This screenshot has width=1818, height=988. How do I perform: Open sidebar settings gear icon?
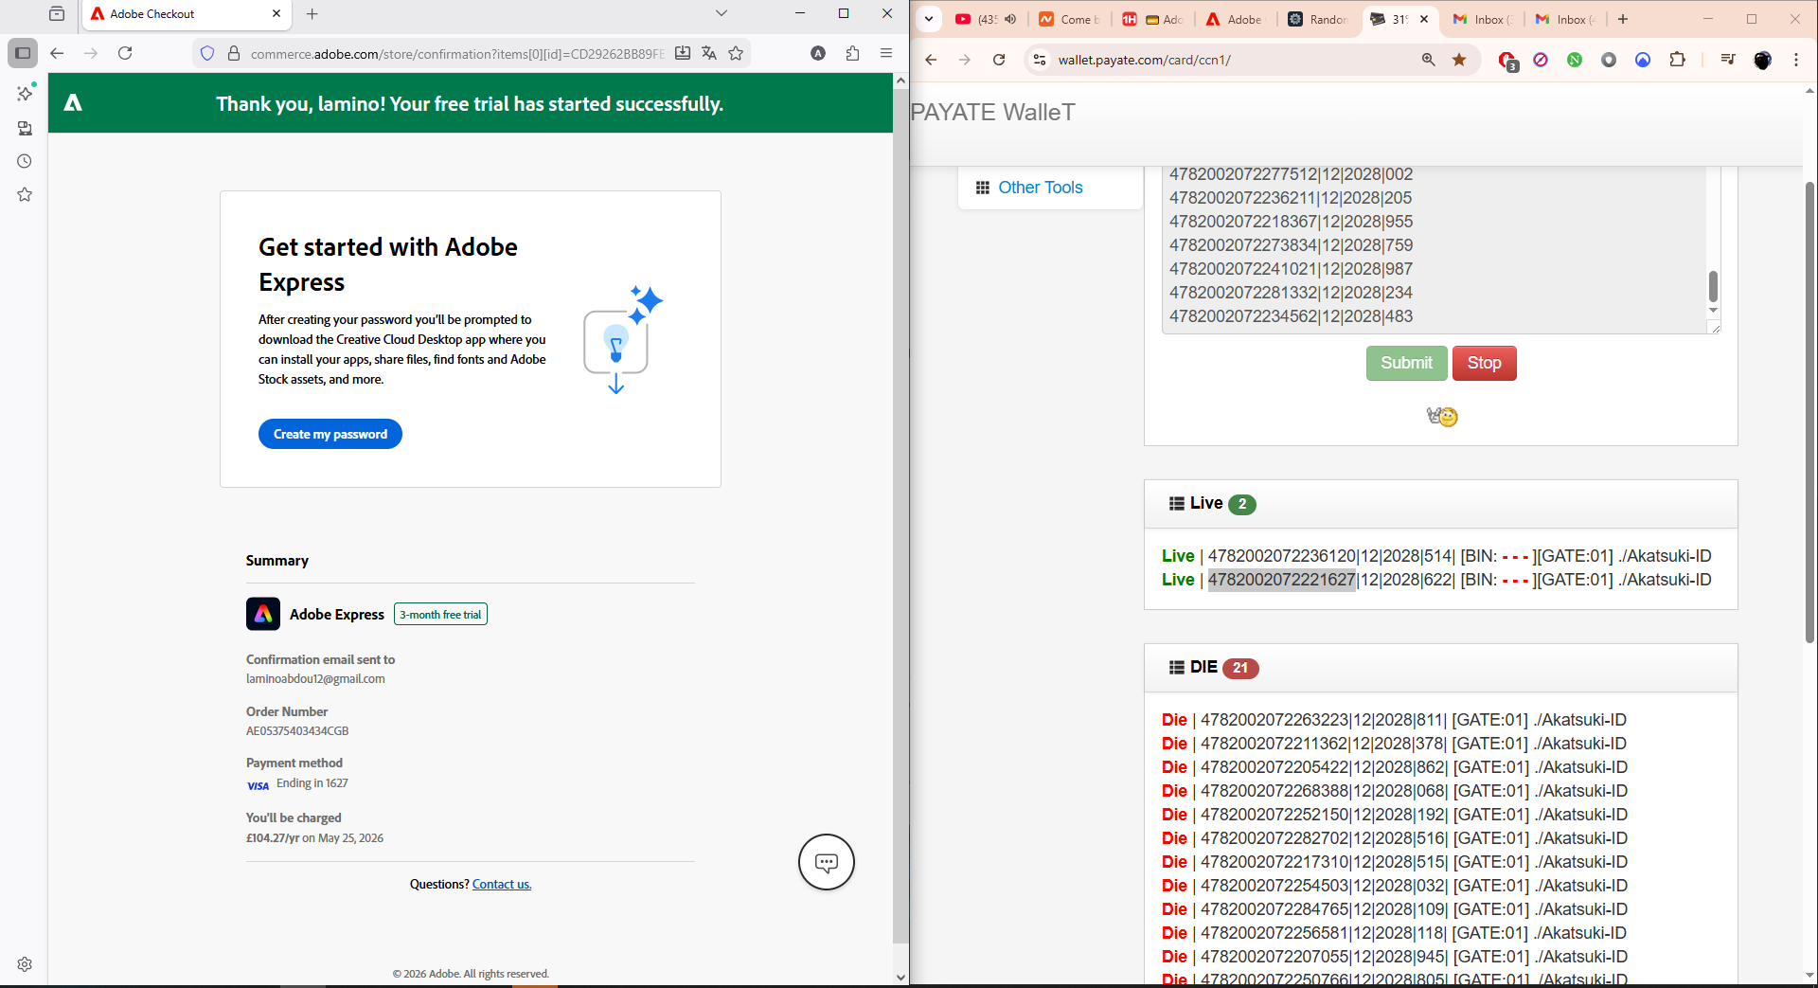(x=25, y=964)
